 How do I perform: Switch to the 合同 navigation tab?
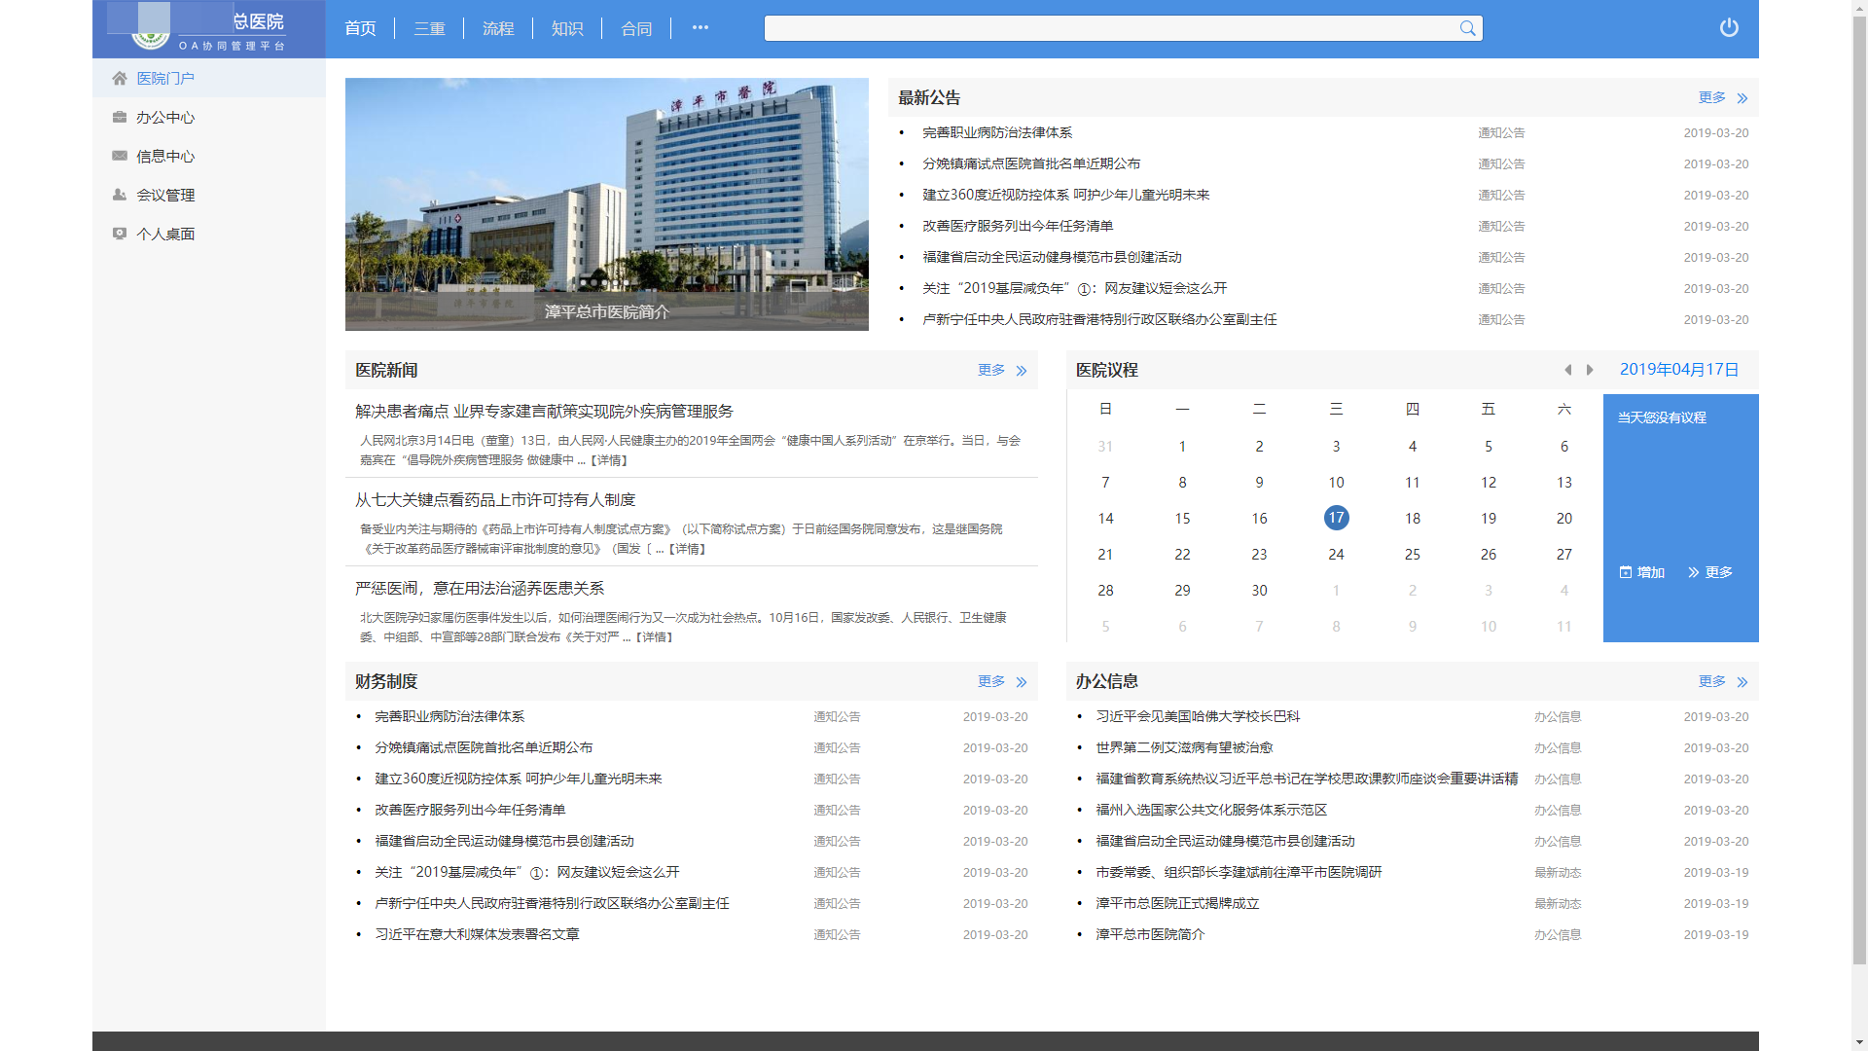[x=636, y=28]
